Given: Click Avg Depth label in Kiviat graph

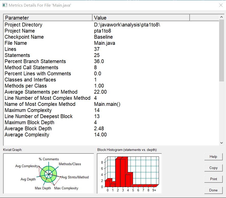Looking at the screenshot, I should pos(28,179).
